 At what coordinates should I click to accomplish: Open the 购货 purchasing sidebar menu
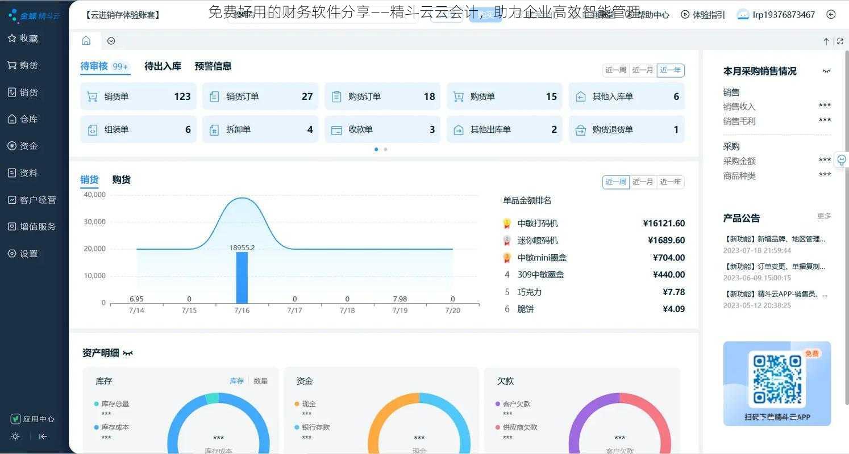(23, 65)
